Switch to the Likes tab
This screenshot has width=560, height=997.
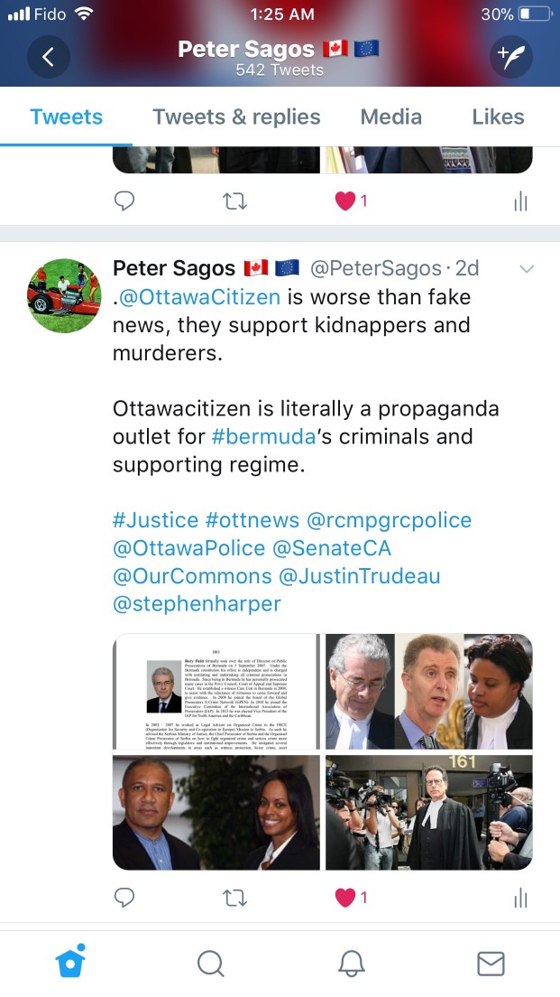(498, 117)
